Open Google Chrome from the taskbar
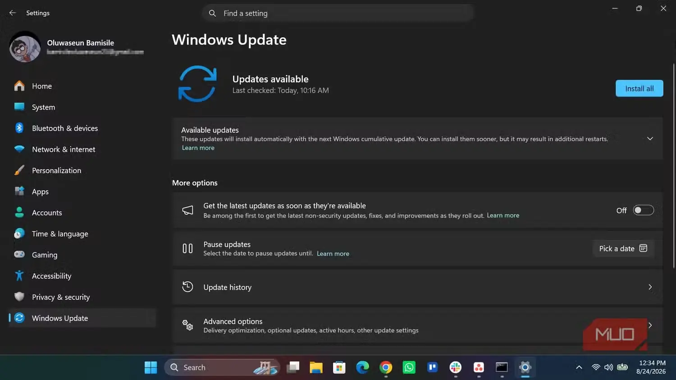This screenshot has width=676, height=380. click(x=386, y=368)
